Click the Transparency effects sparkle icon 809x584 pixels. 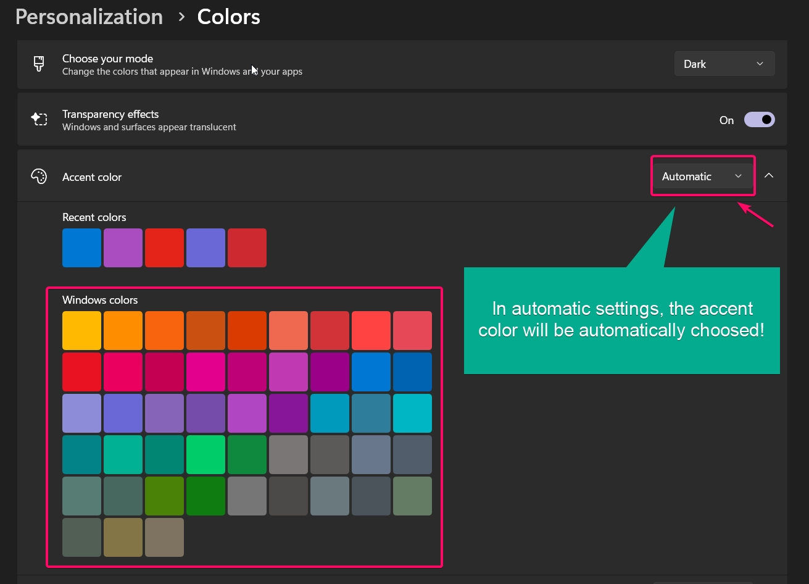[39, 119]
